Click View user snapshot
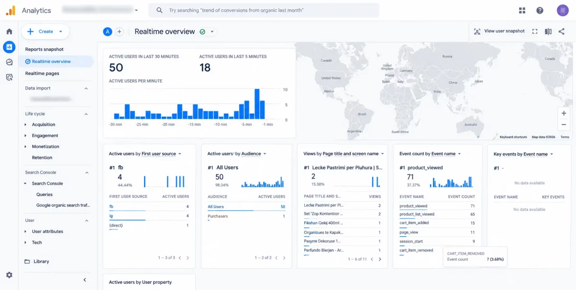Screen dimensions: 576x290 coord(499,31)
